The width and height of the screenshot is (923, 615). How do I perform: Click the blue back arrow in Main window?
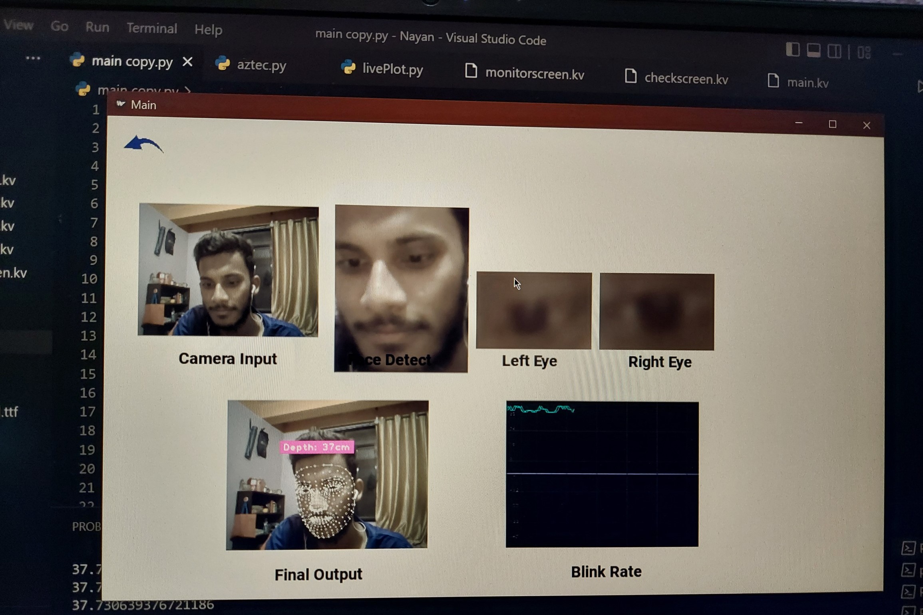click(x=143, y=144)
